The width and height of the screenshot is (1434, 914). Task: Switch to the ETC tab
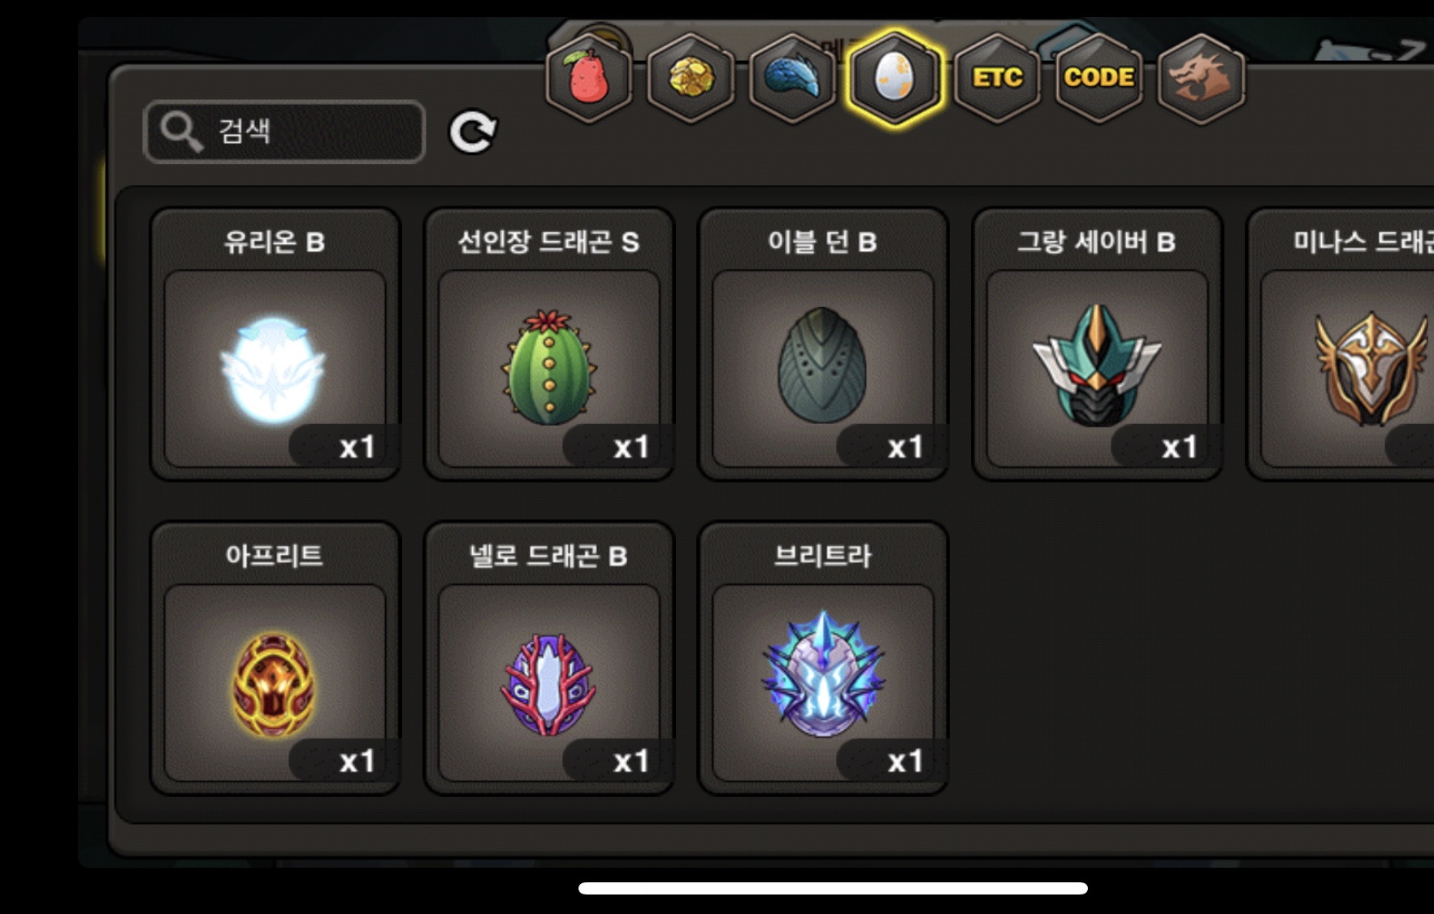(x=997, y=78)
